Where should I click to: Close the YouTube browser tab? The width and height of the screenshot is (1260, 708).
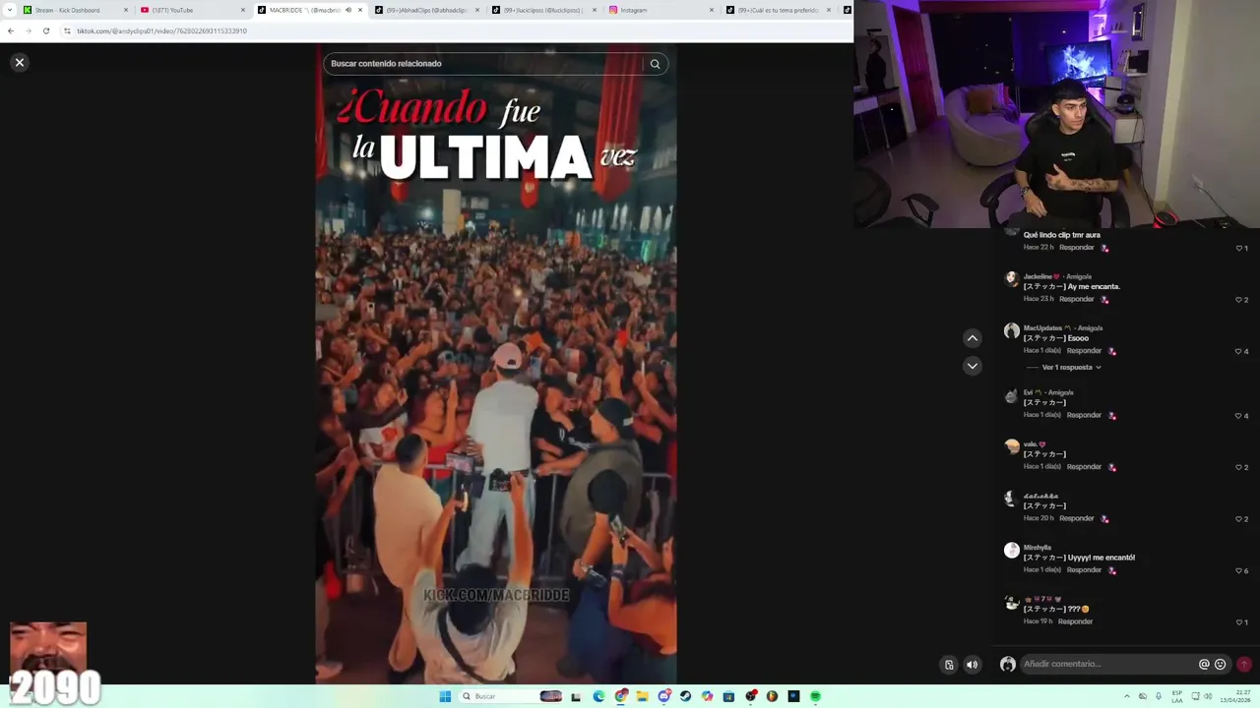pyautogui.click(x=243, y=10)
